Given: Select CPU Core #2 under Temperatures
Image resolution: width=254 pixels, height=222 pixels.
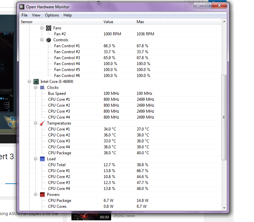Looking at the screenshot, I should click(120, 135).
